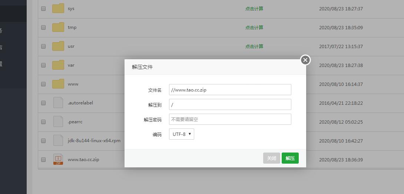404x194 pixels.
Task: Open the UTF-8 encoding dropdown
Action: coord(182,134)
